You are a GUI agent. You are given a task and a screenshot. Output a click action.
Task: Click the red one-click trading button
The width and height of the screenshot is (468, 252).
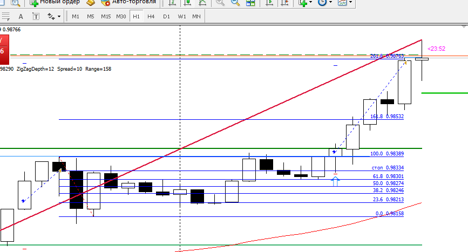[4, 49]
